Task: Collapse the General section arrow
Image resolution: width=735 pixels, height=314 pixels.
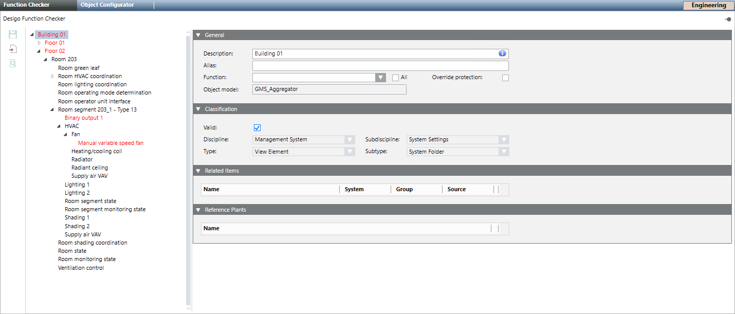Action: coord(198,35)
